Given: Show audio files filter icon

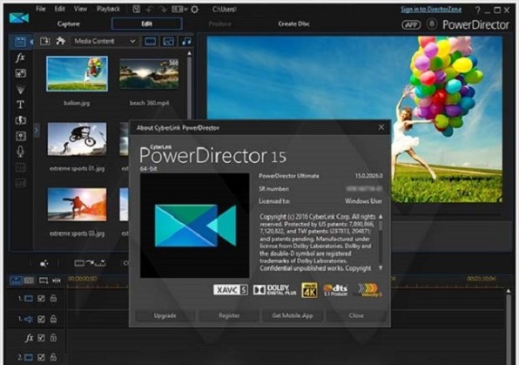Looking at the screenshot, I should click(x=186, y=42).
